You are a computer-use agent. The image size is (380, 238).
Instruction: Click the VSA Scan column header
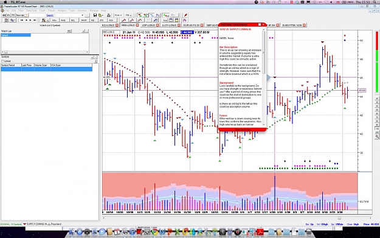[x=71, y=65]
